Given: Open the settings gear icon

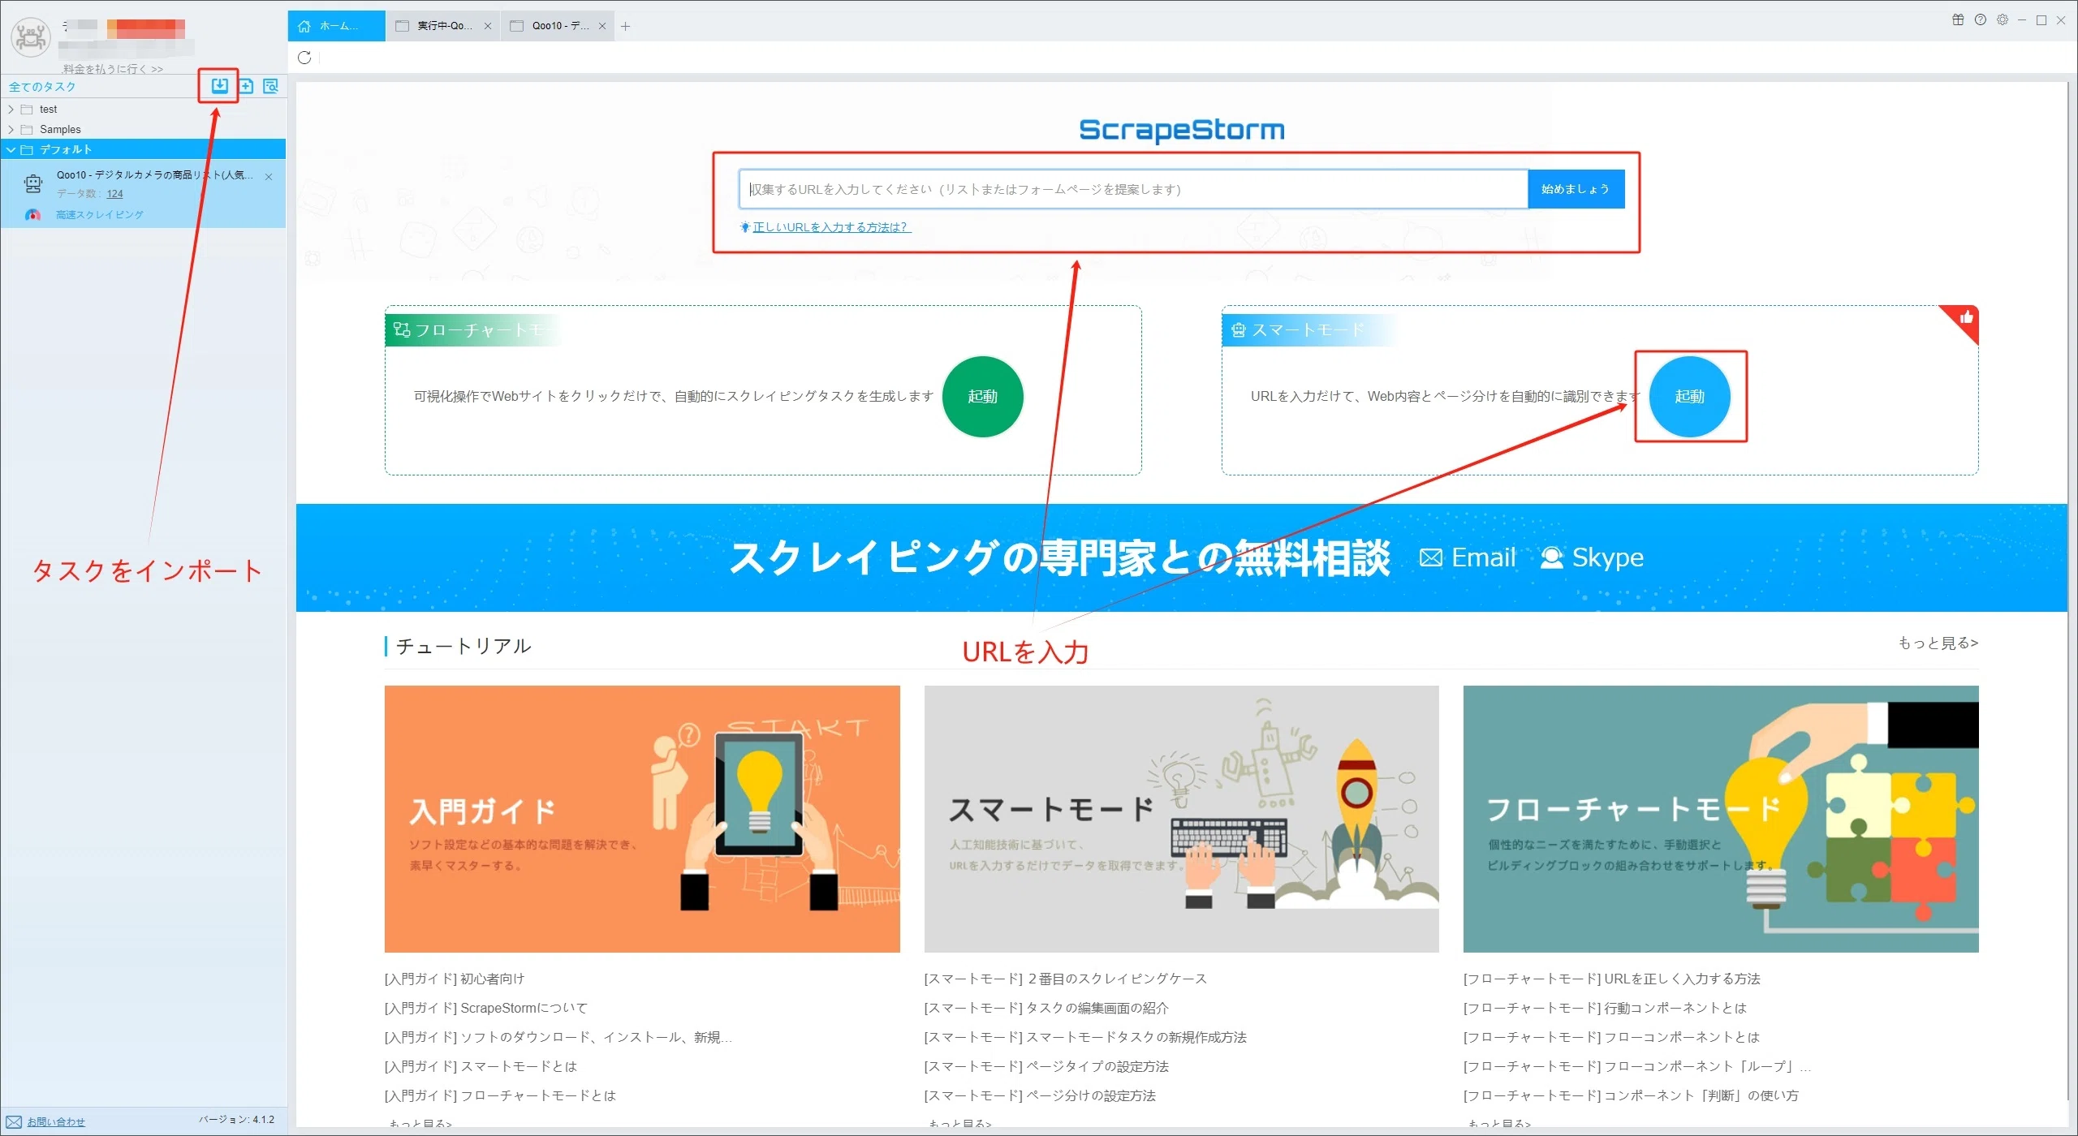Looking at the screenshot, I should click(x=2002, y=20).
